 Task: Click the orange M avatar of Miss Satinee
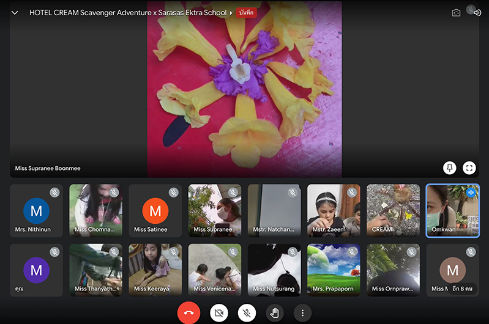click(155, 211)
